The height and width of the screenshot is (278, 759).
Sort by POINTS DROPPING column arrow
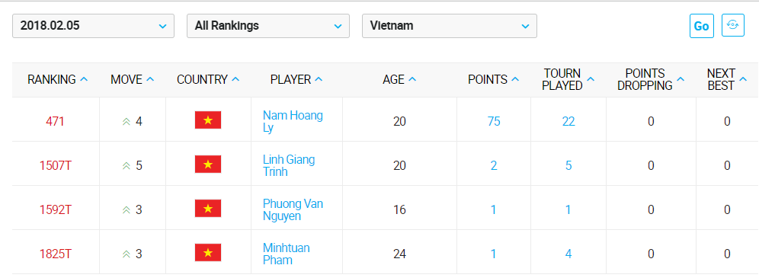click(x=681, y=80)
